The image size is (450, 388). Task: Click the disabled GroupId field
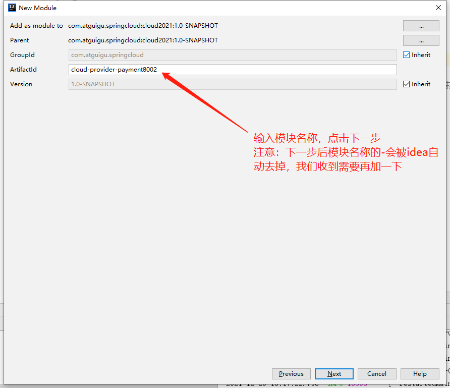tap(233, 55)
